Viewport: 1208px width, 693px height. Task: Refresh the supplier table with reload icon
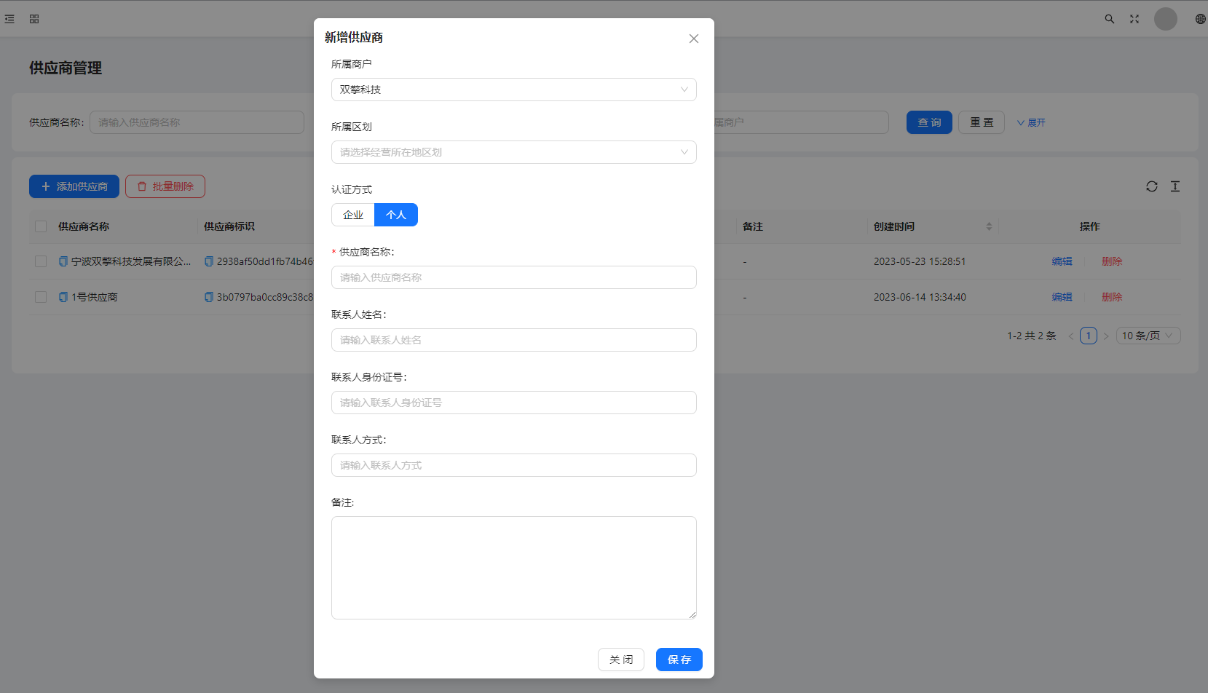pos(1152,186)
